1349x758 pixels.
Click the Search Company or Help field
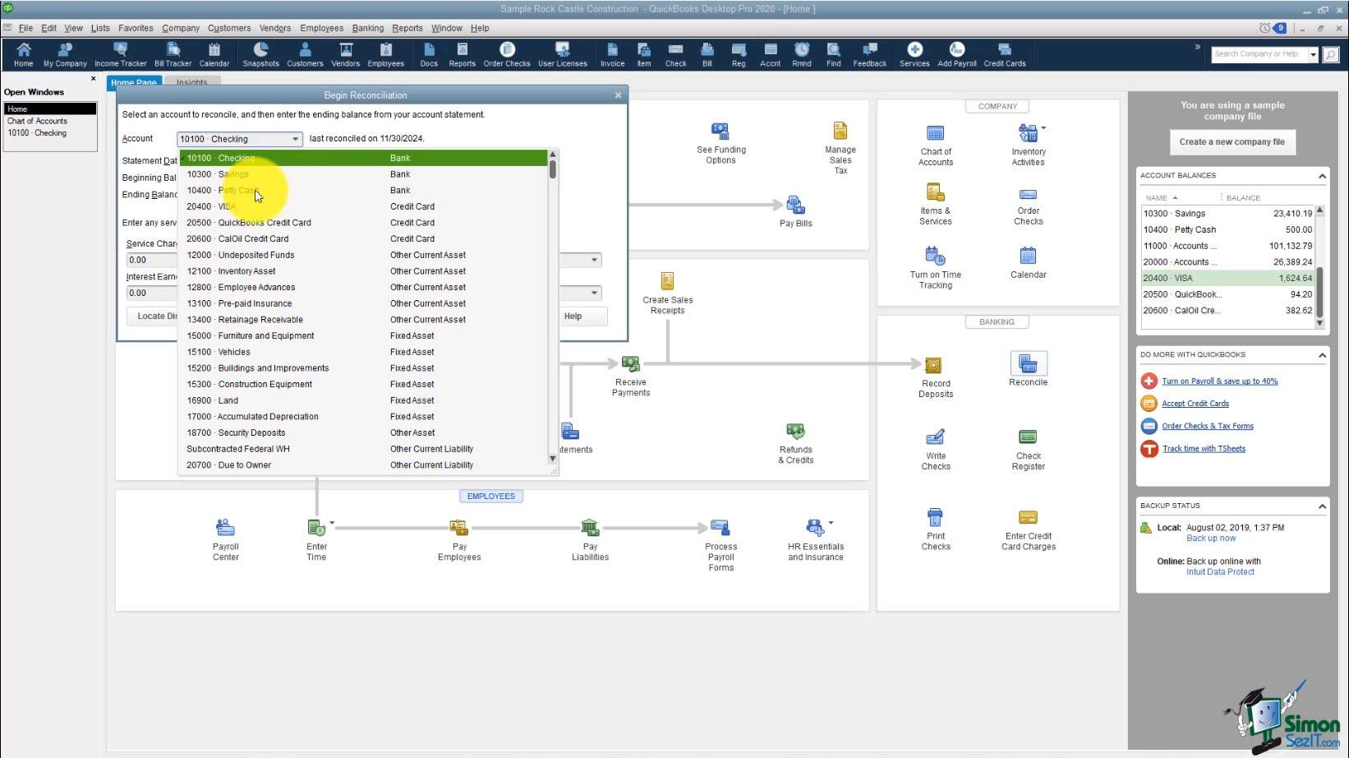[1259, 55]
